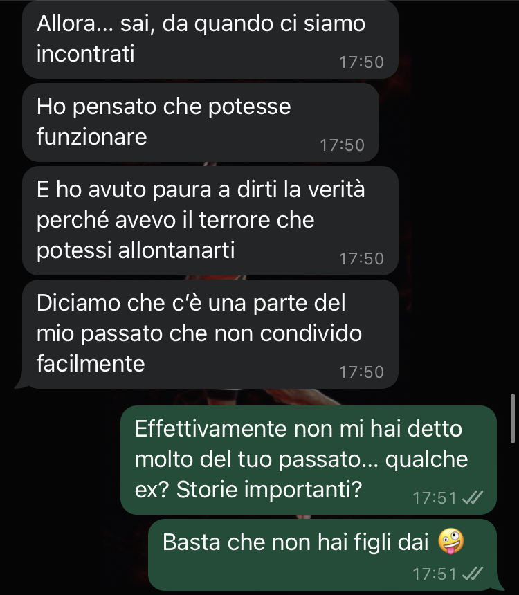Click double-check read receipt on 'Basta che' message
Screen dimensions: 519x595
[x=473, y=574]
